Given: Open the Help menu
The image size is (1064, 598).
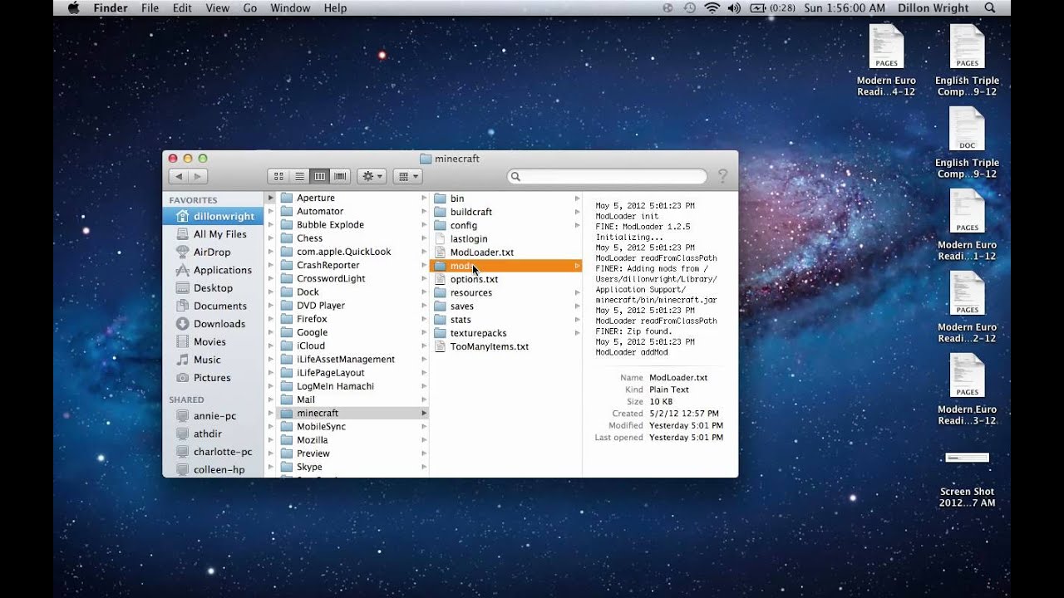Looking at the screenshot, I should (335, 7).
